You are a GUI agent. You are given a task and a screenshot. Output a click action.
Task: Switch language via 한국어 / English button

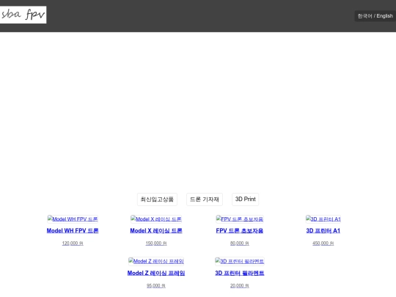coord(375,16)
